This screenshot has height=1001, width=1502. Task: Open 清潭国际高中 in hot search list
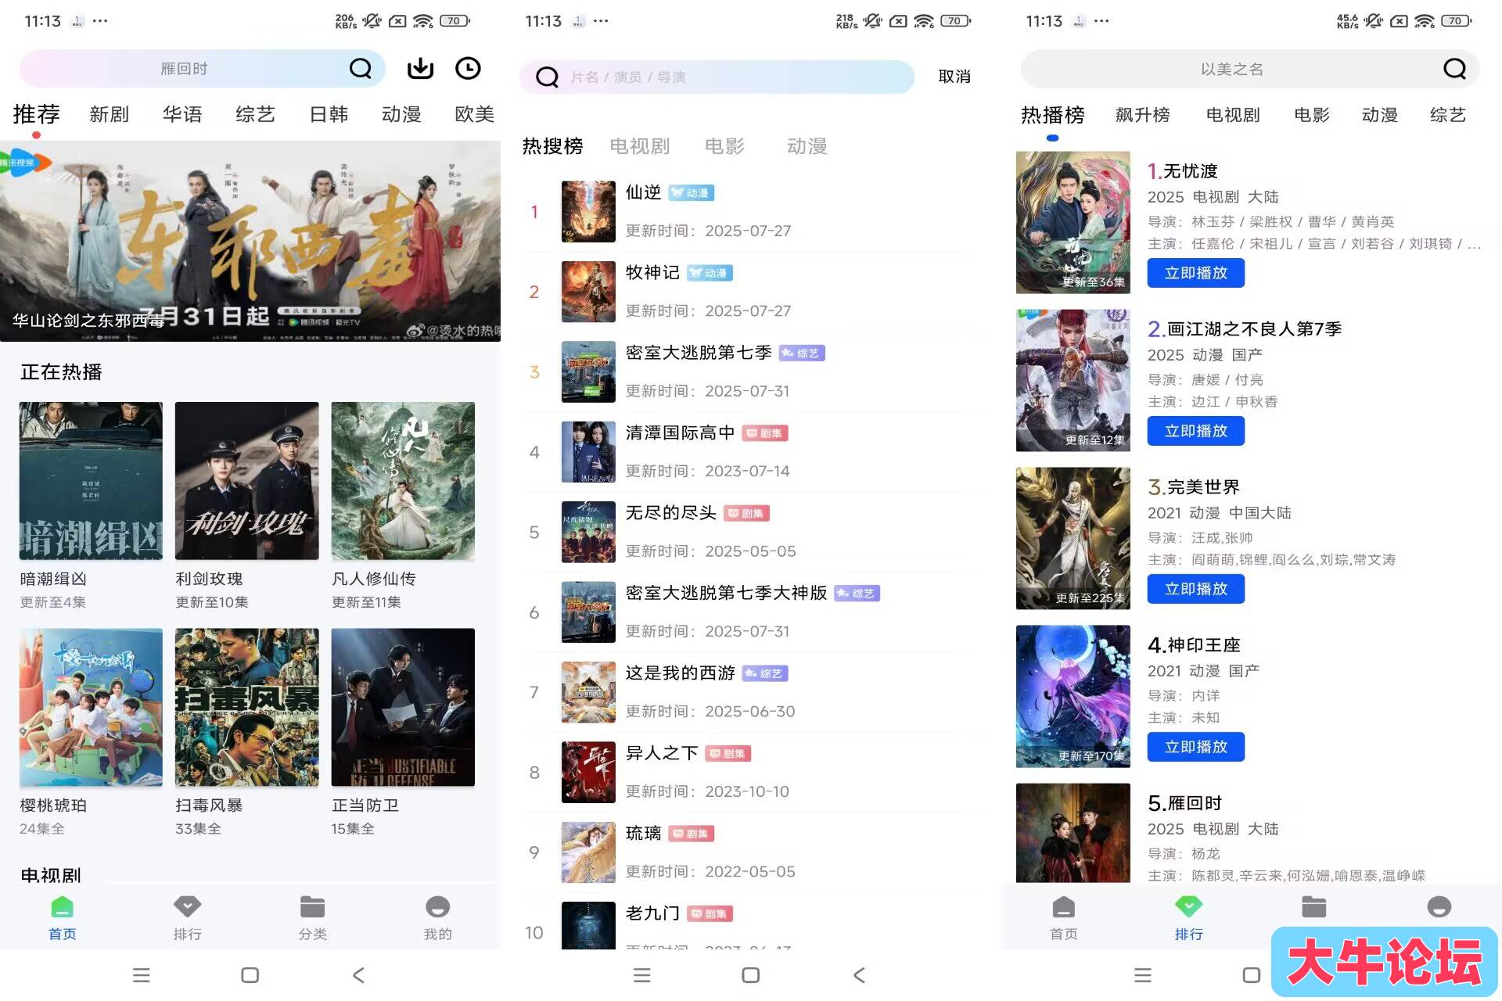pyautogui.click(x=751, y=452)
